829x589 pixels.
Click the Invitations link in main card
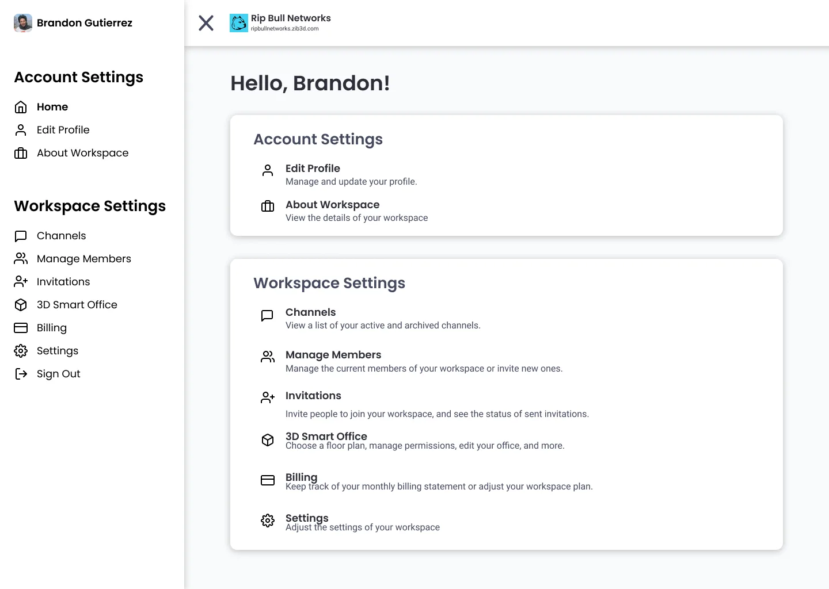click(x=313, y=396)
